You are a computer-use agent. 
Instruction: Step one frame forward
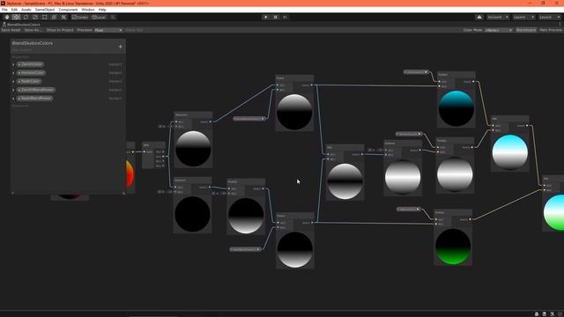point(285,18)
